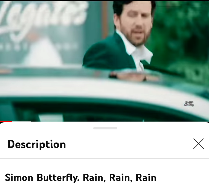Tap the last Rain word in the title

pyautogui.click(x=146, y=178)
